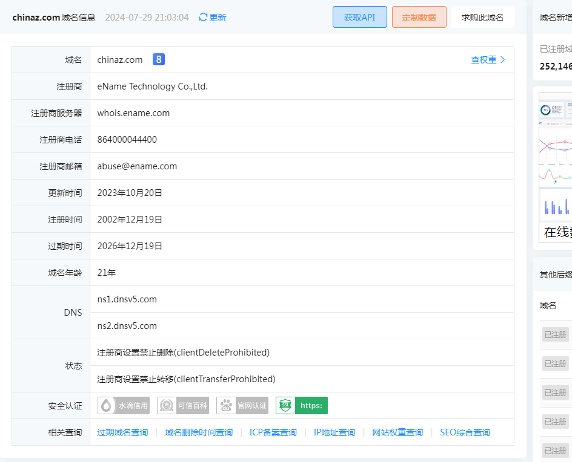Click the online chart ad thumbnail
This screenshot has width=572, height=462.
pyautogui.click(x=555, y=168)
